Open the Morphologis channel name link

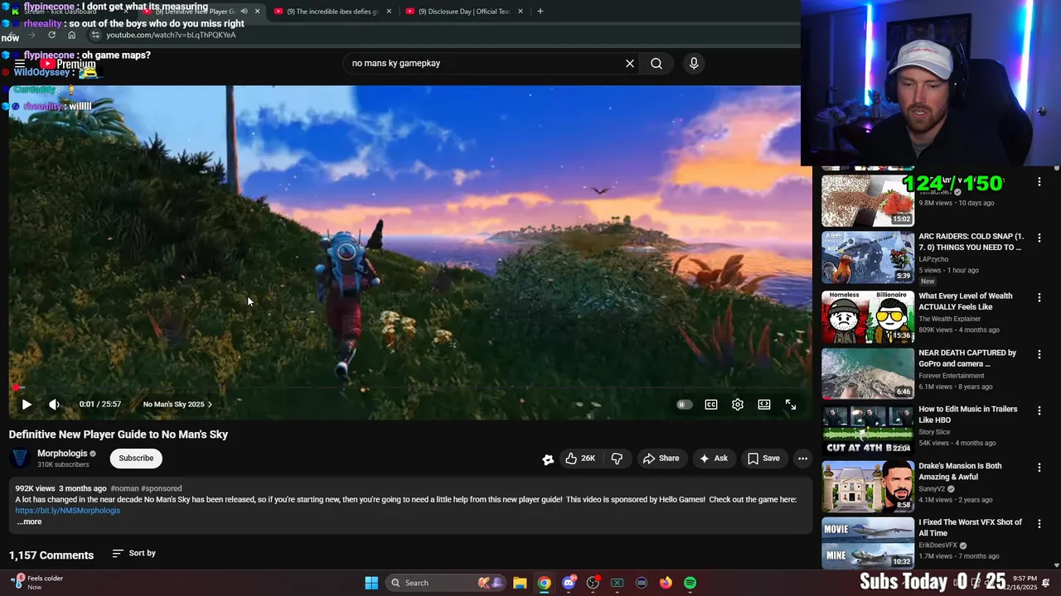(x=62, y=454)
